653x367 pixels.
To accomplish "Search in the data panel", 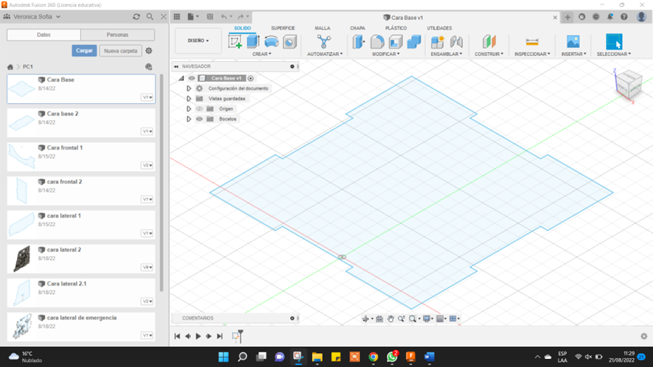I will 150,17.
